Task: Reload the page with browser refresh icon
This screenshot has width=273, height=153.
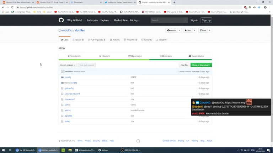Action: click(12, 7)
